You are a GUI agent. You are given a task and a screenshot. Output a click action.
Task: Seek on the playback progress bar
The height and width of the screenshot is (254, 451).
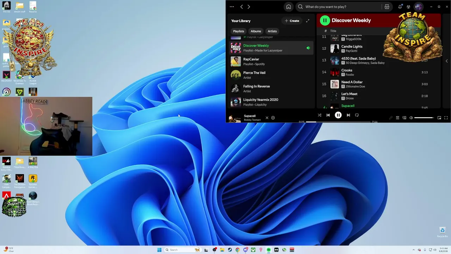click(338, 122)
